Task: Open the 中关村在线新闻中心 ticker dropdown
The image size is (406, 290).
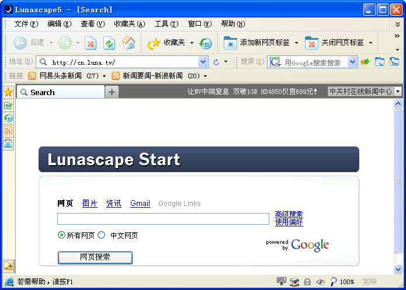Action: [x=398, y=92]
